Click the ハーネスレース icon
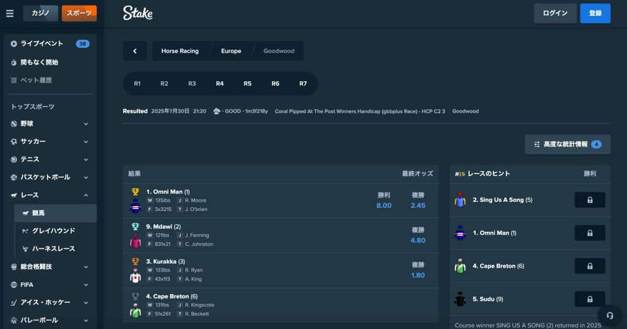Image resolution: width=627 pixels, height=329 pixels. 25,249
